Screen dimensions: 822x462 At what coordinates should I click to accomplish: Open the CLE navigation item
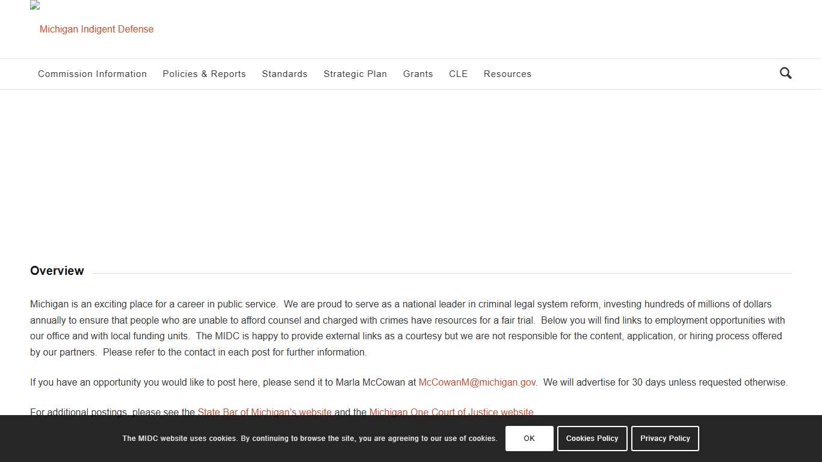point(458,74)
